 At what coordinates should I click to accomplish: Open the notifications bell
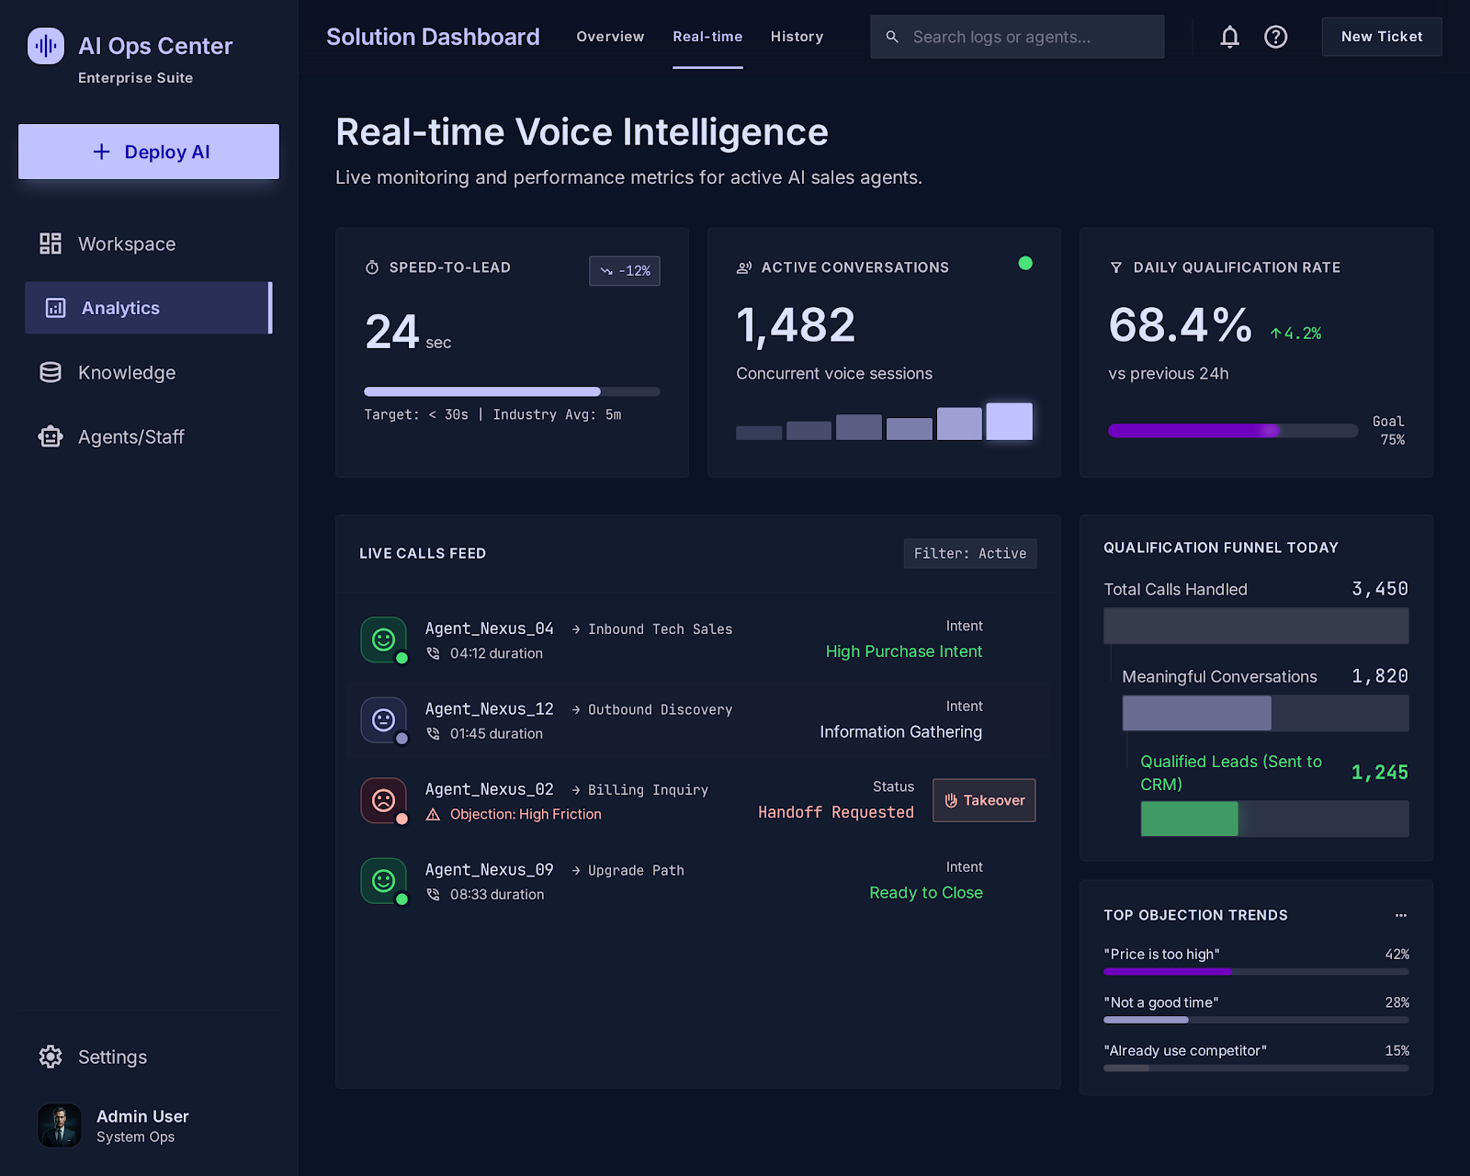[x=1229, y=37]
